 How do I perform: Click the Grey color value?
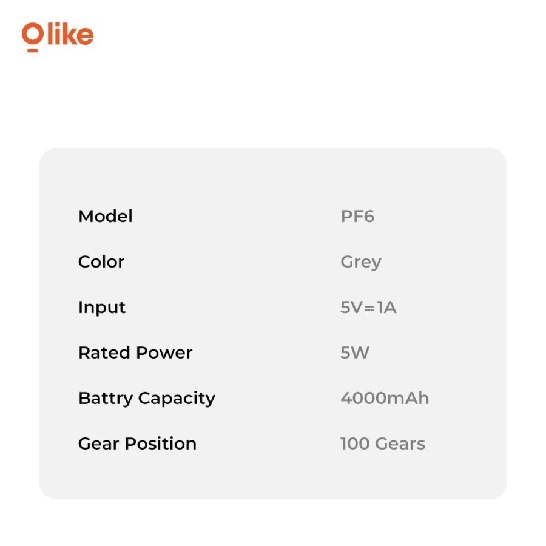point(360,263)
